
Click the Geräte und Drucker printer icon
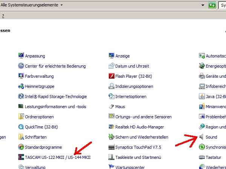coord(202,76)
